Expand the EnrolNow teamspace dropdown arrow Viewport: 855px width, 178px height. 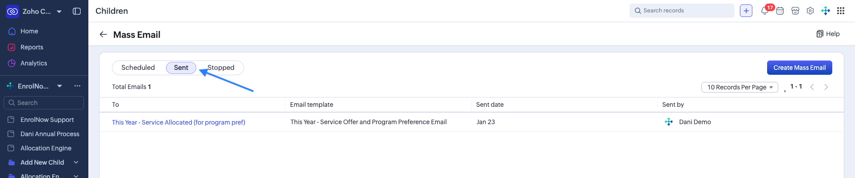pyautogui.click(x=59, y=86)
